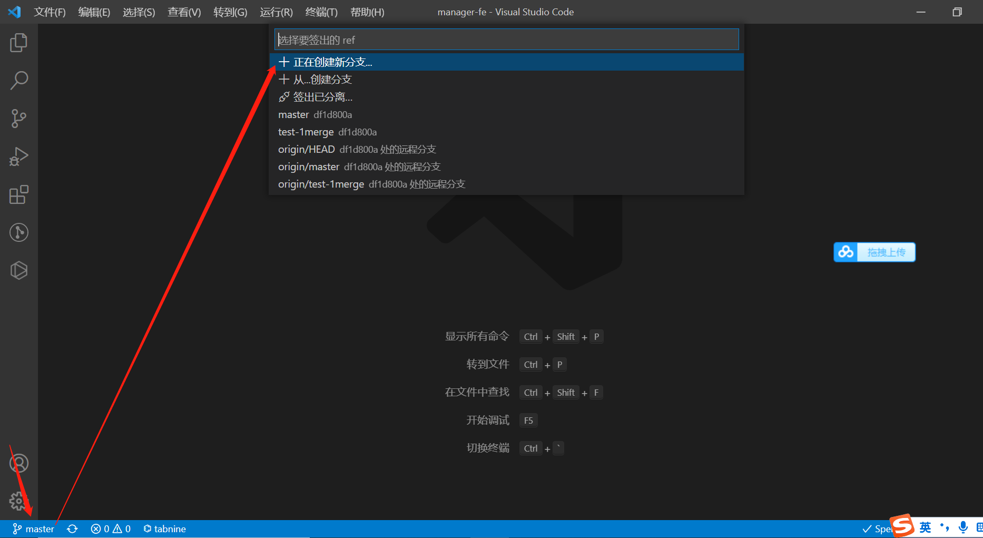Open the 选择(S) menu
Screen dimensions: 983x538
(139, 12)
